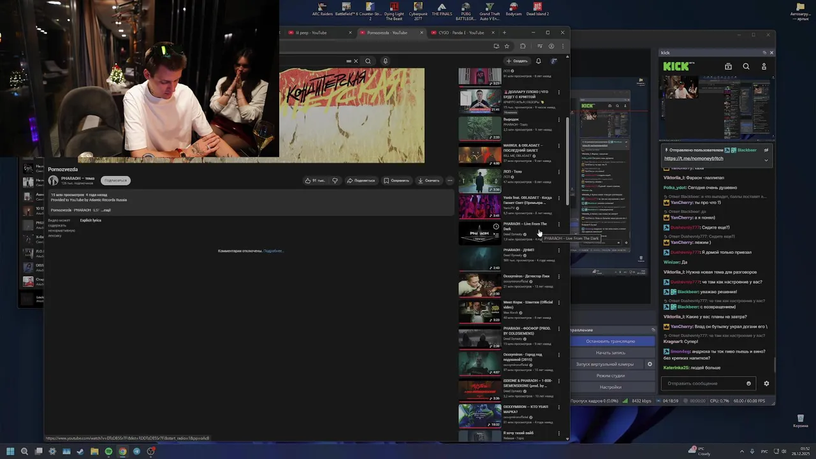Open emoji picker in Kick chat
The image size is (816, 459).
coord(748,383)
